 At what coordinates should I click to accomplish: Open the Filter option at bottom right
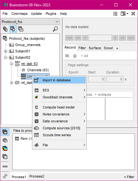(129, 177)
